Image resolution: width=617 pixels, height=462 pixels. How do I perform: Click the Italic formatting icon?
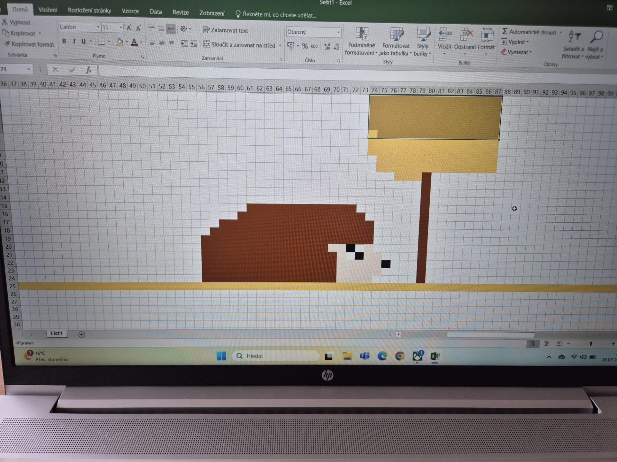click(x=74, y=41)
